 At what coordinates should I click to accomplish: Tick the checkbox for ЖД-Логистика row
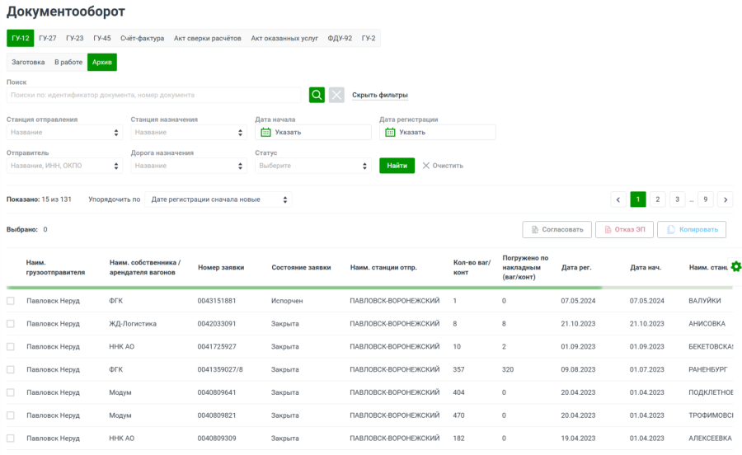coord(11,324)
